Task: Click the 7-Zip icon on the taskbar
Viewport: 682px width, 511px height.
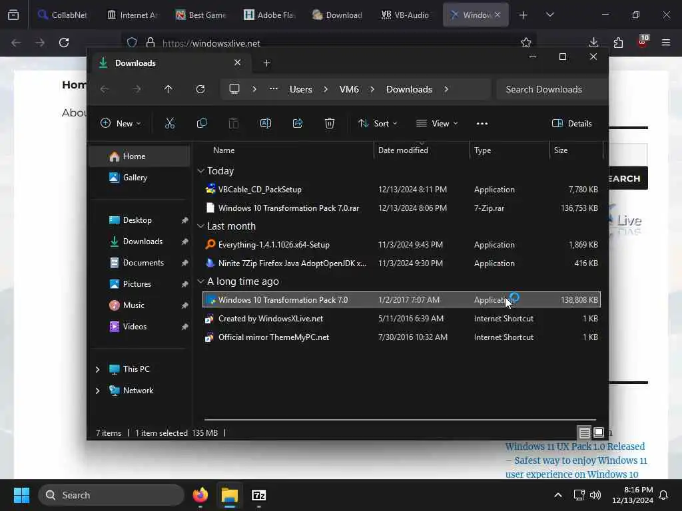Action: pos(259,495)
